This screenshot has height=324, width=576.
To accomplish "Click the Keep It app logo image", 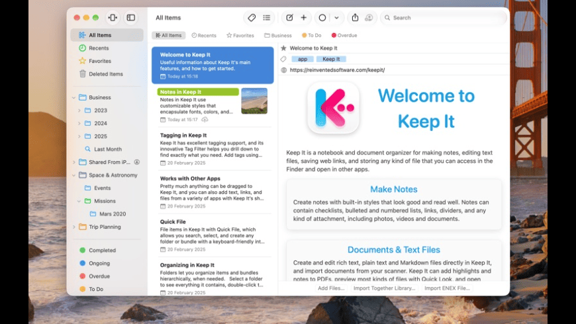I will click(x=333, y=108).
